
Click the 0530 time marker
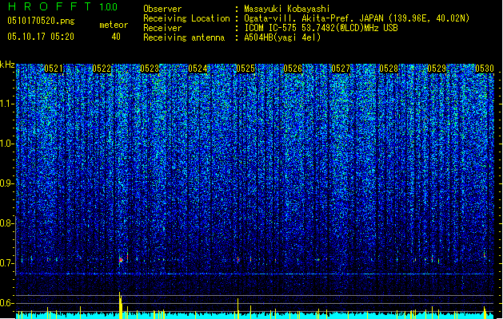pyautogui.click(x=485, y=69)
